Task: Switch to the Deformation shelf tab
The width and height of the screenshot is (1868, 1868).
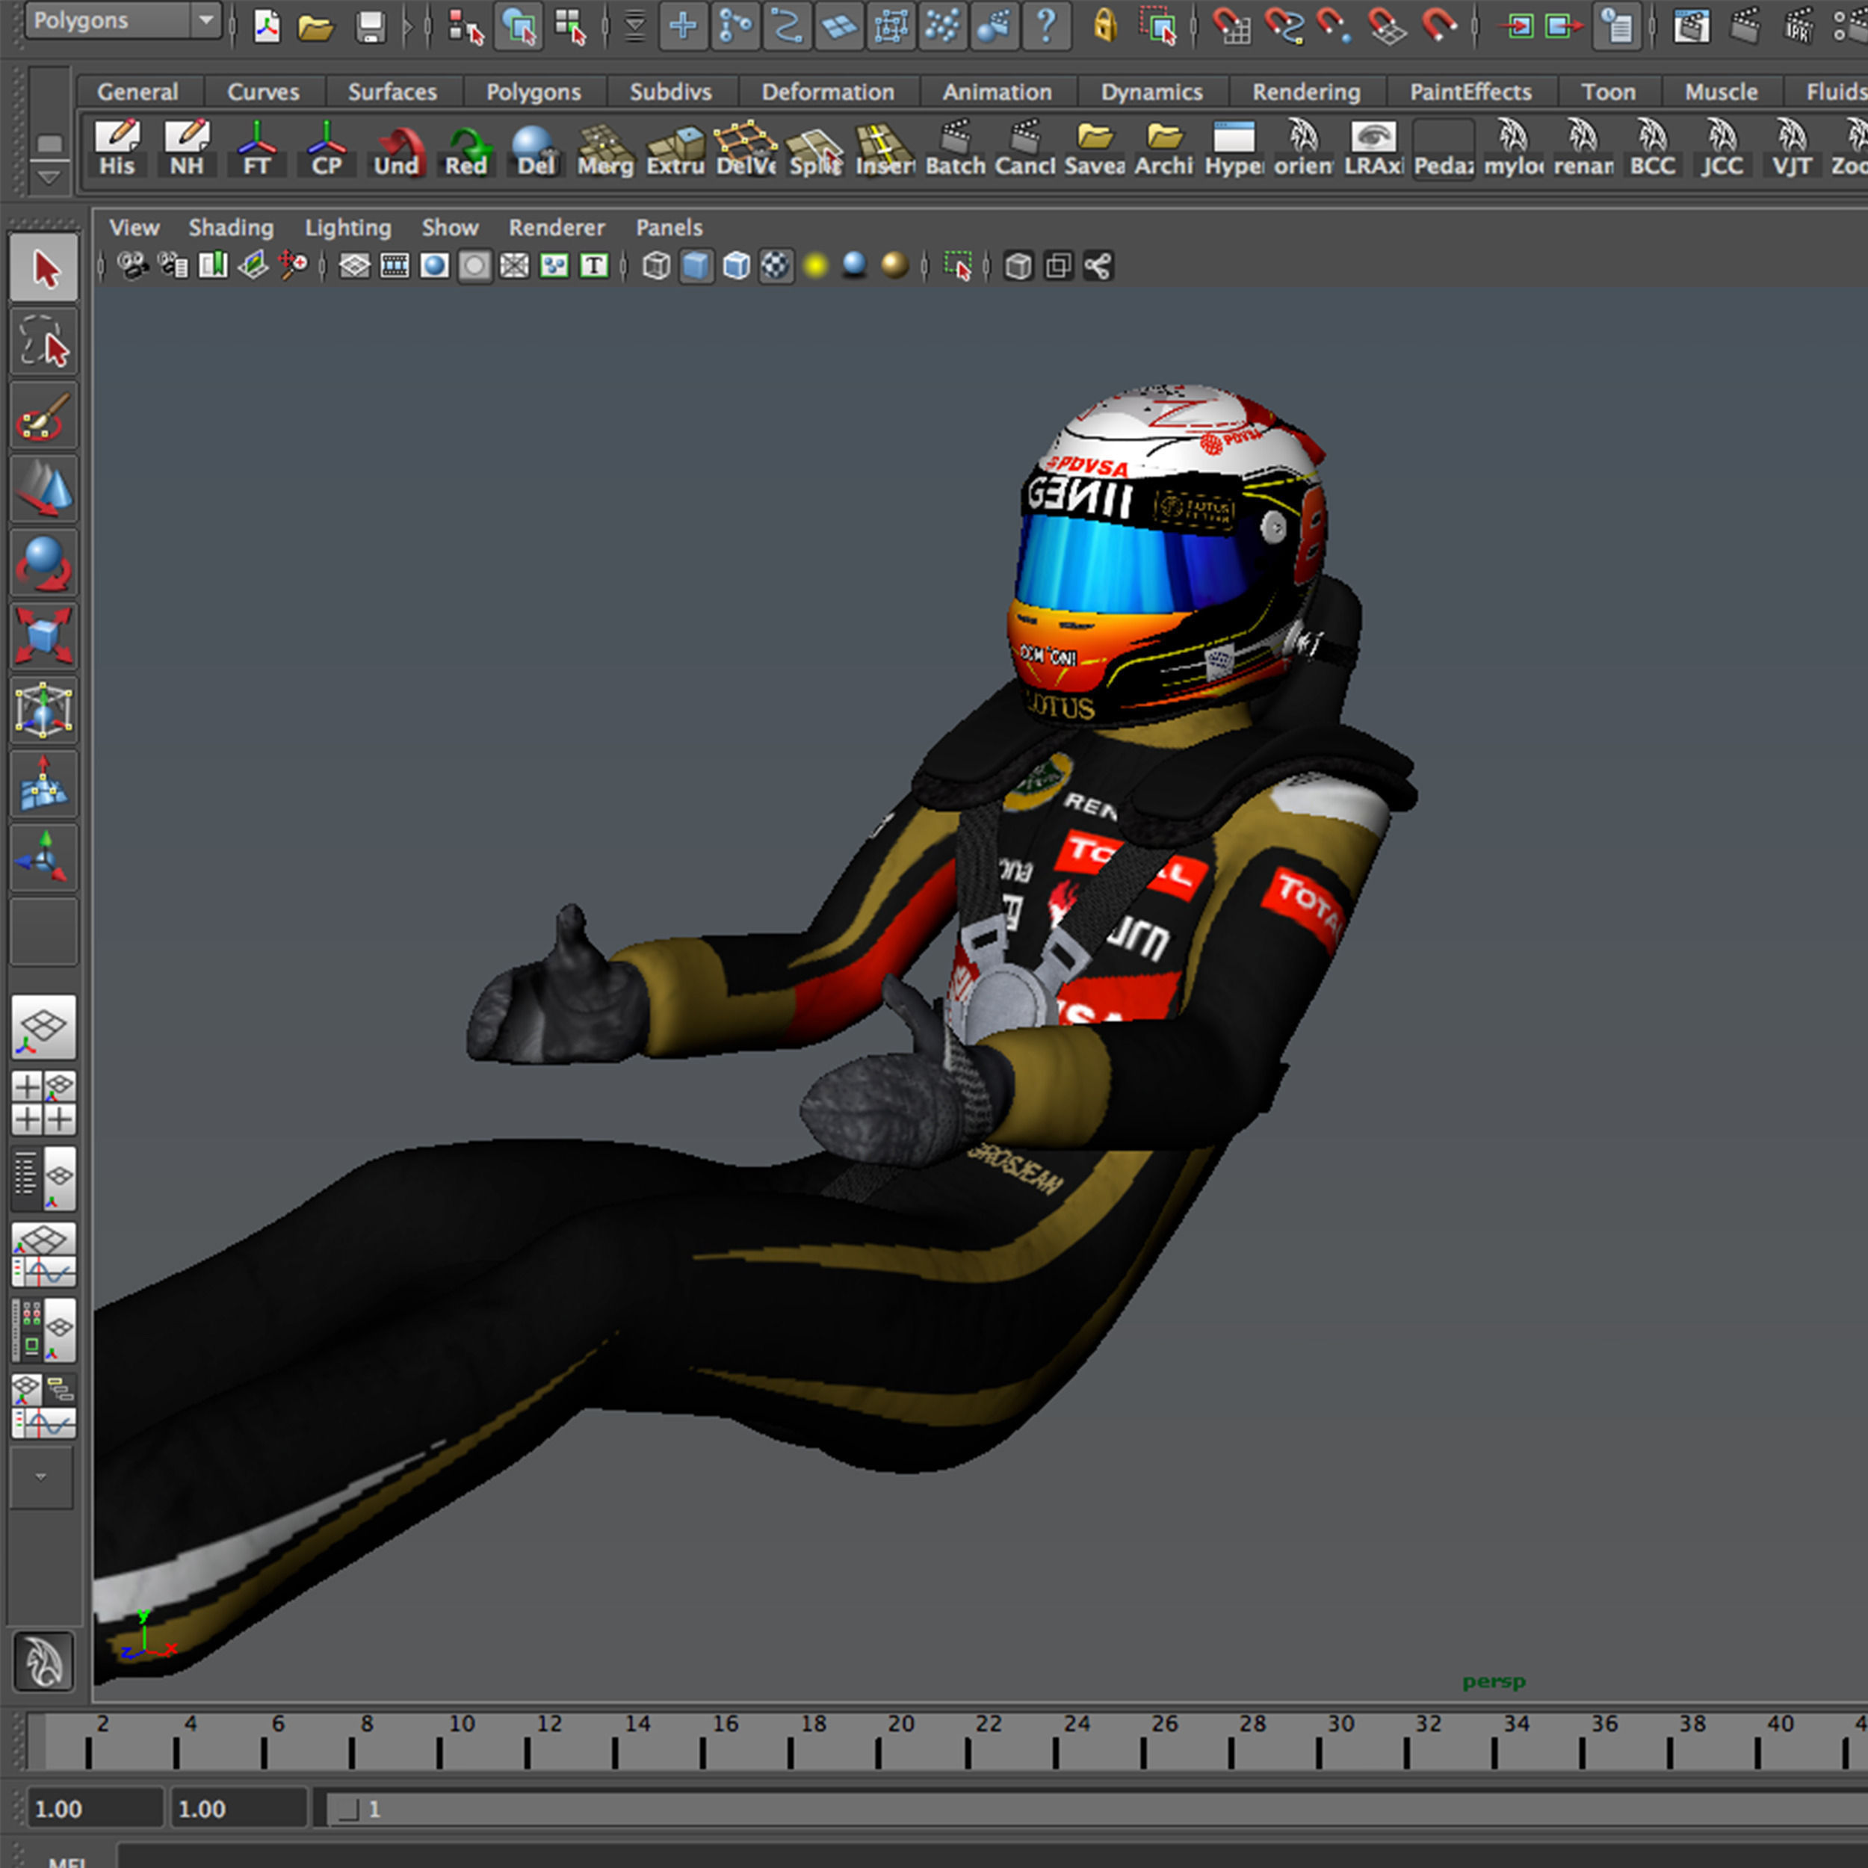Action: (x=828, y=92)
